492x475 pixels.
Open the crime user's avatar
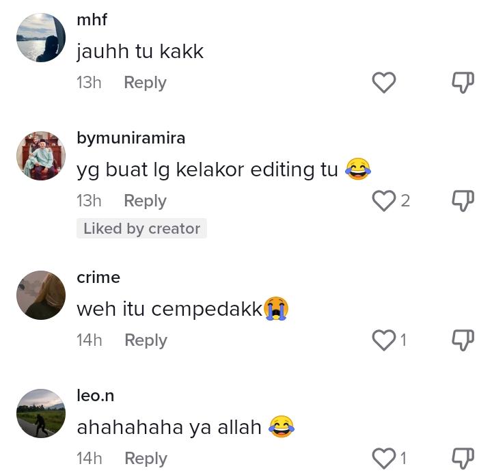41,295
